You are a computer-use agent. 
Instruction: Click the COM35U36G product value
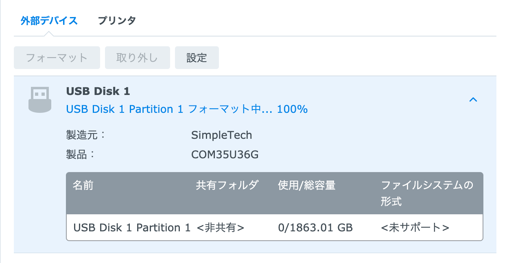point(225,155)
